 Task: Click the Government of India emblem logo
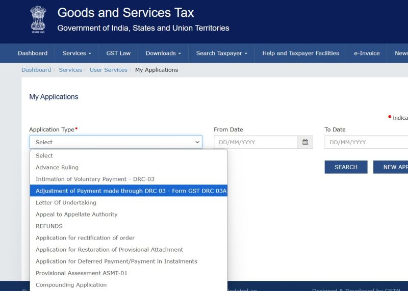tap(38, 20)
